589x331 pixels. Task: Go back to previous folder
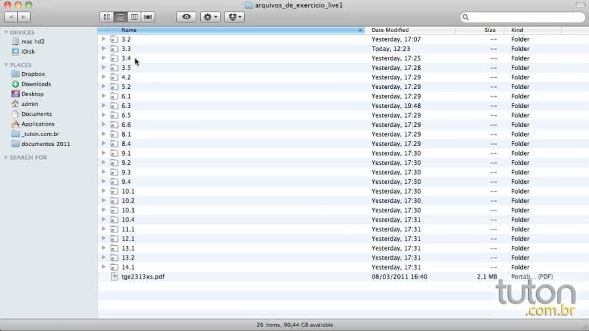pos(10,17)
